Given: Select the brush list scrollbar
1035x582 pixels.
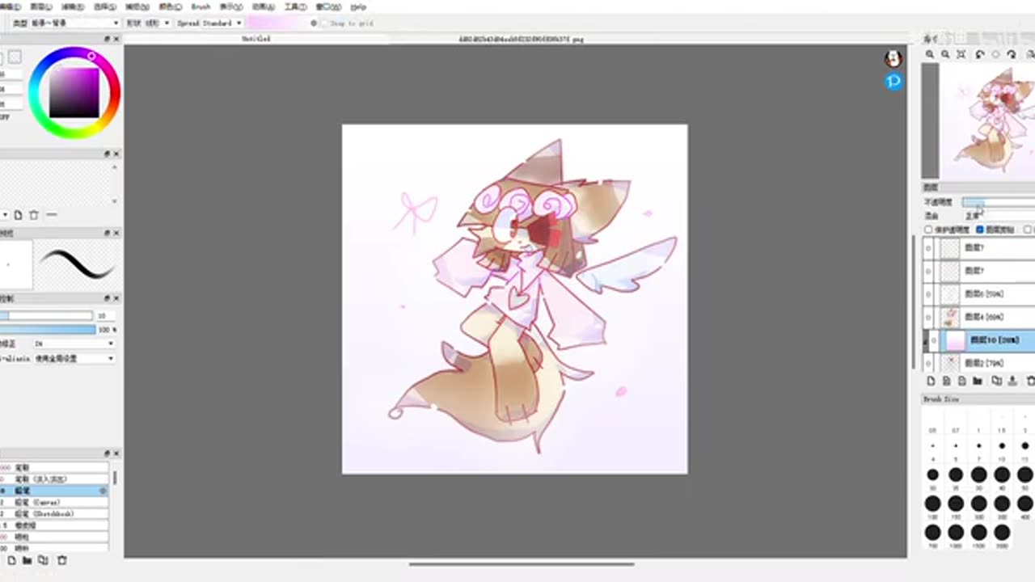Looking at the screenshot, I should click(x=115, y=479).
